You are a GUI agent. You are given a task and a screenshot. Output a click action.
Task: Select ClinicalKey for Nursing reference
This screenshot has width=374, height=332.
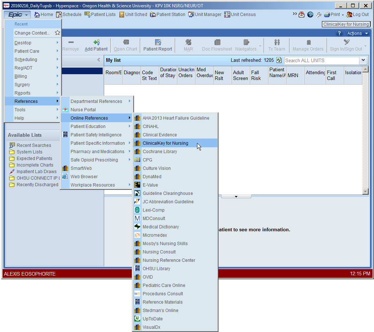pos(175,143)
